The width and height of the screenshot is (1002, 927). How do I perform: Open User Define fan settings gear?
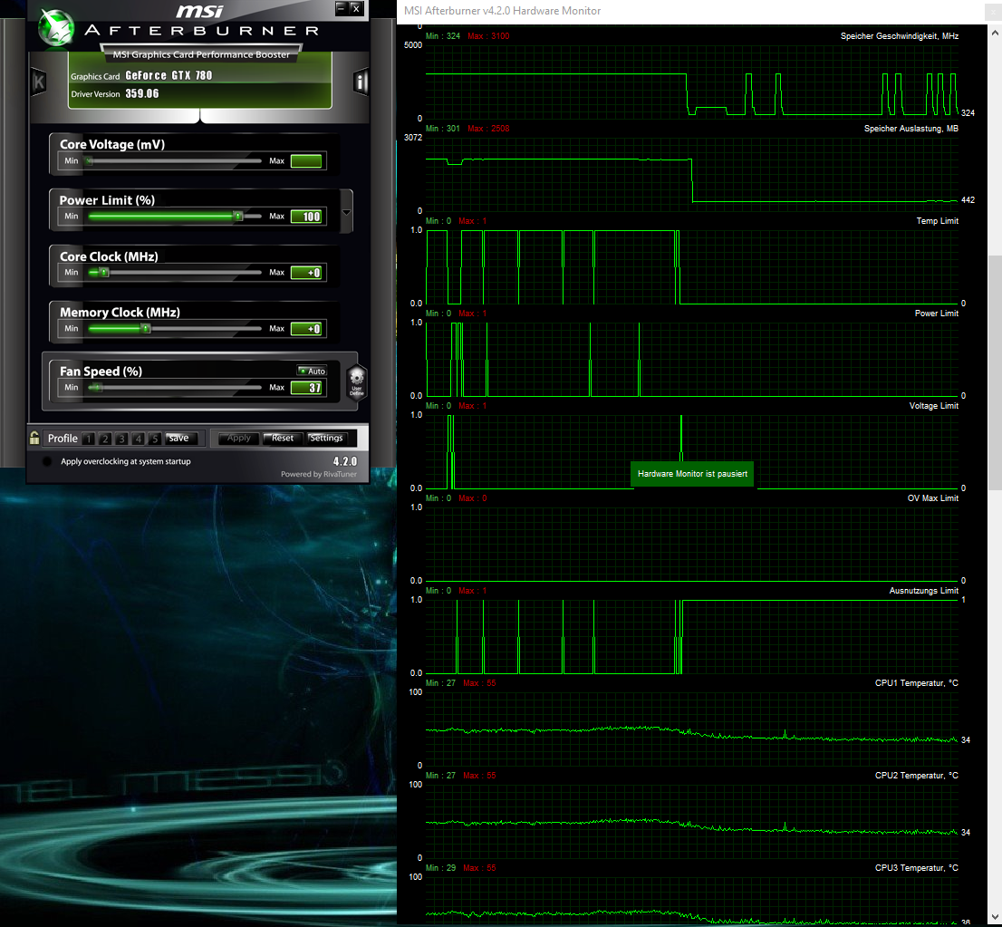[357, 381]
